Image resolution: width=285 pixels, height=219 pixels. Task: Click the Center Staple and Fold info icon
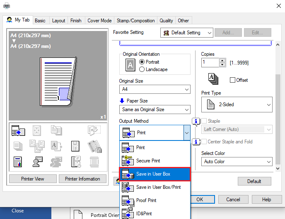[196, 142]
